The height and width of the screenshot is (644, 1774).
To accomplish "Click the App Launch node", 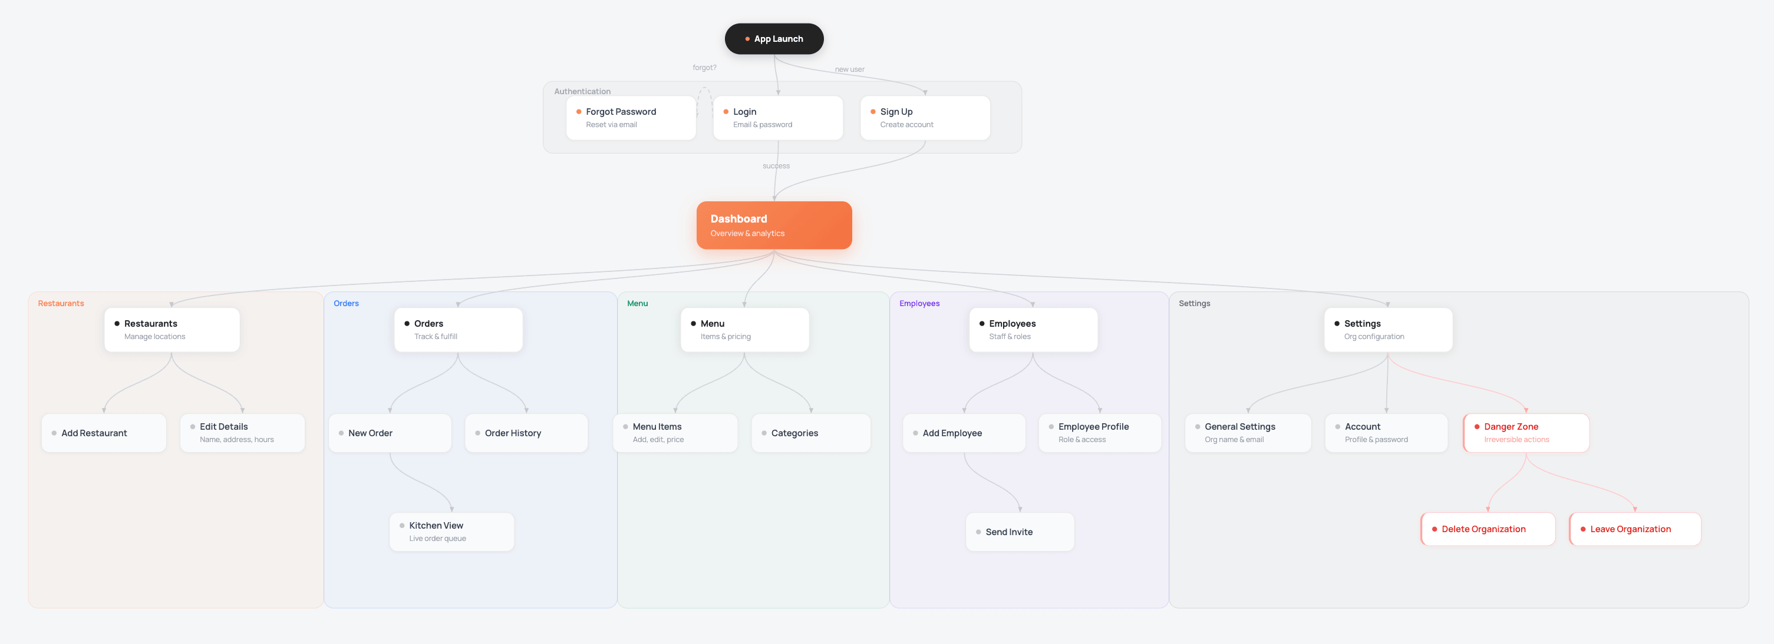I will click(x=774, y=38).
